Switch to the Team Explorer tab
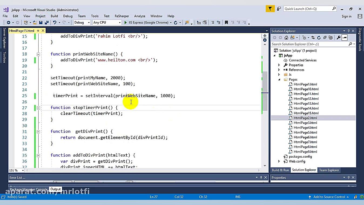 pyautogui.click(x=329, y=170)
